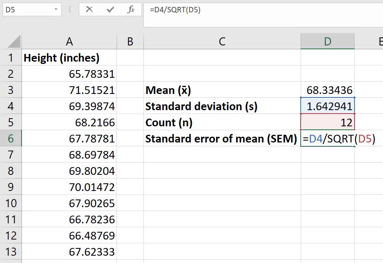Screen dimensions: 383x263
Task: Click cell with value 68.2166
Action: pos(69,122)
